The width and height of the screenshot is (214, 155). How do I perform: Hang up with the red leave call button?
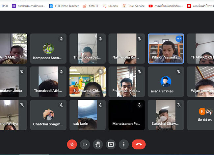click(x=139, y=144)
